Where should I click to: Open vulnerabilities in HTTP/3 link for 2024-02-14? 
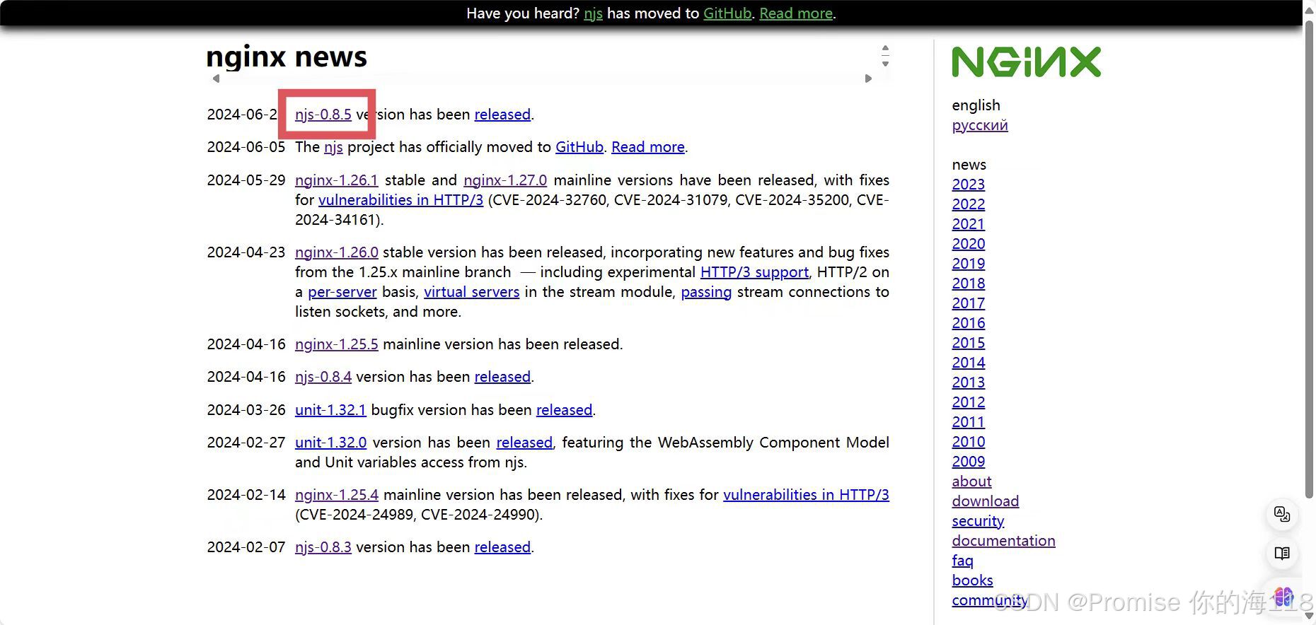pyautogui.click(x=806, y=495)
